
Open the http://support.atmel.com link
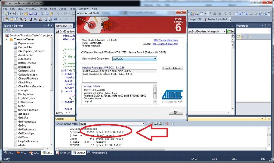(x=165, y=44)
